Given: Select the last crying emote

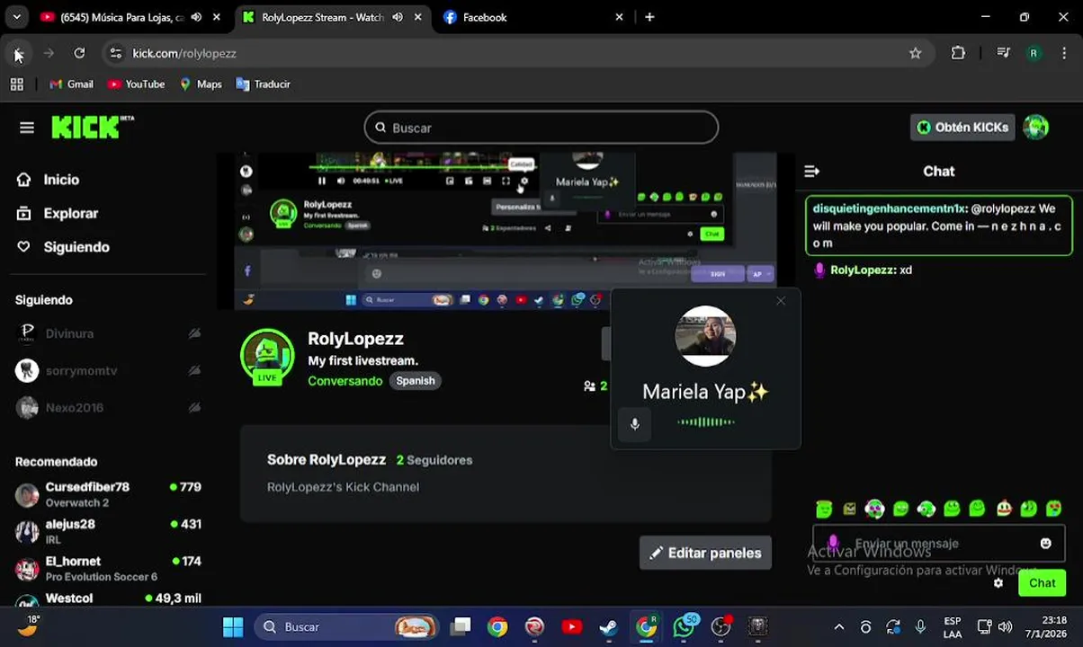Looking at the screenshot, I should 1054,510.
